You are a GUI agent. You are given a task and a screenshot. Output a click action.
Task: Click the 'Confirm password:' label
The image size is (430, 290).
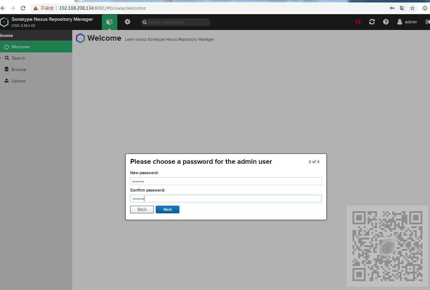tap(148, 190)
